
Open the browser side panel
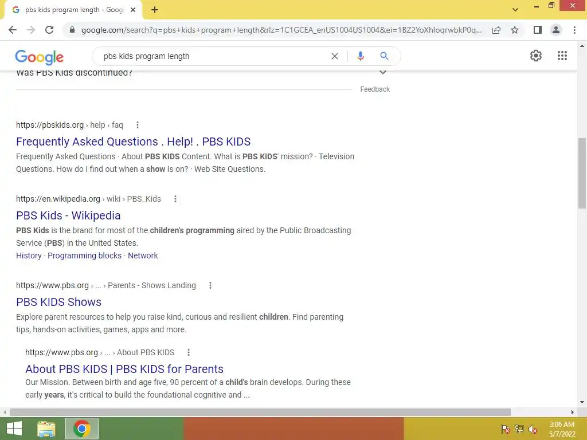pos(538,30)
